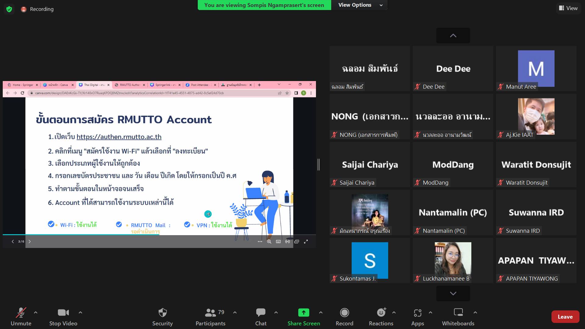Show previous page of gallery participants
Screen dimensions: 585x329
tap(453, 36)
